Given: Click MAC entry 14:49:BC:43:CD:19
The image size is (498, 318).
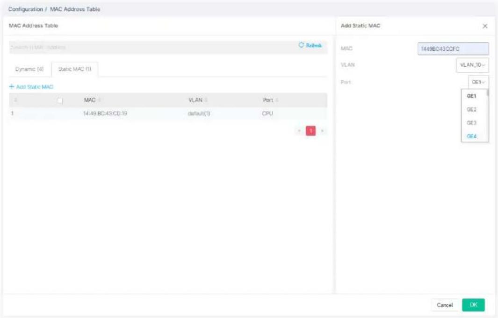Looking at the screenshot, I should 105,113.
